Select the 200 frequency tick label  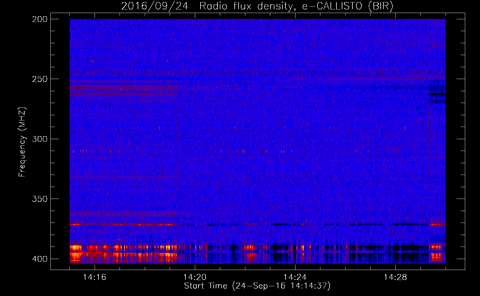(x=40, y=19)
